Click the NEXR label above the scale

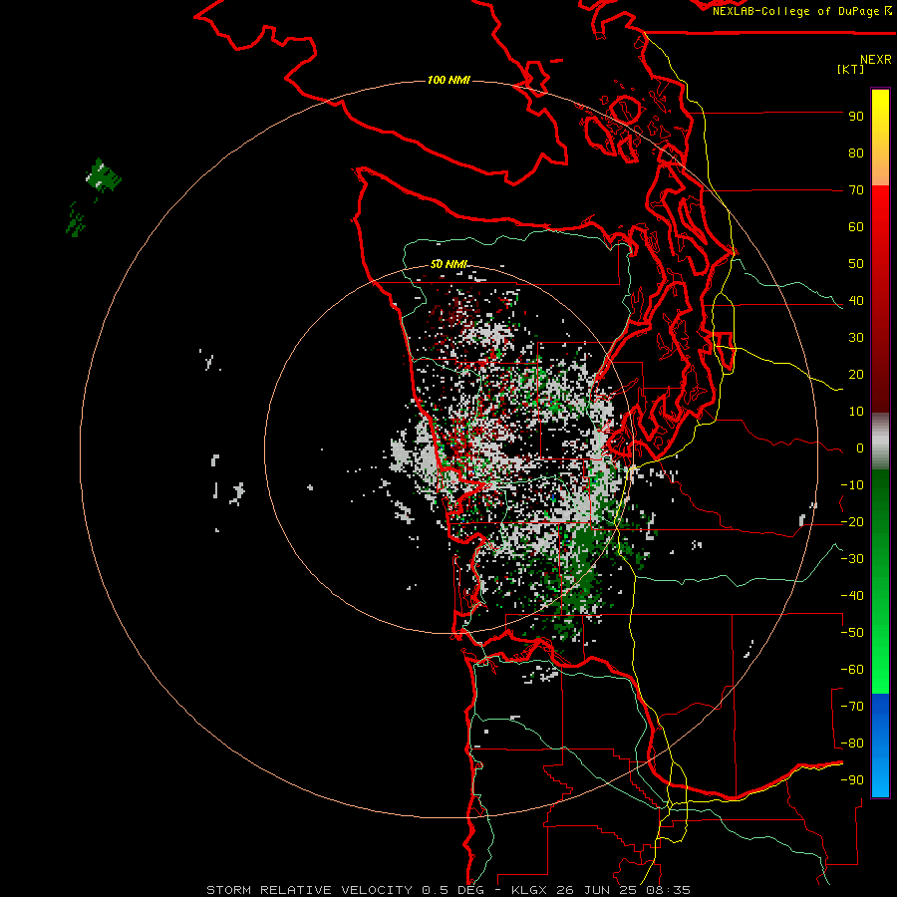(x=876, y=60)
